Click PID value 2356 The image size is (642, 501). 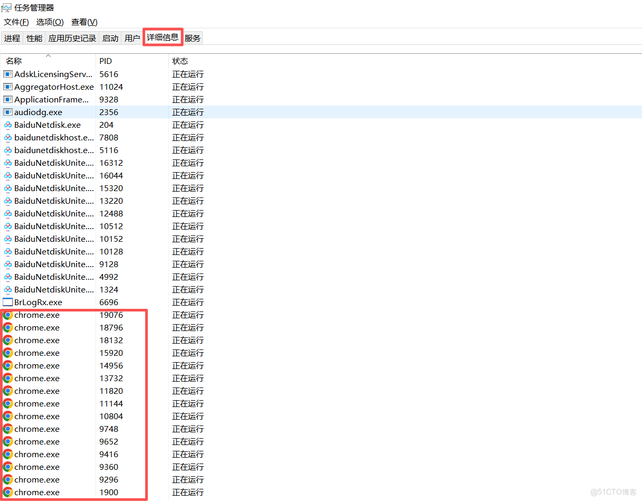pyautogui.click(x=109, y=112)
